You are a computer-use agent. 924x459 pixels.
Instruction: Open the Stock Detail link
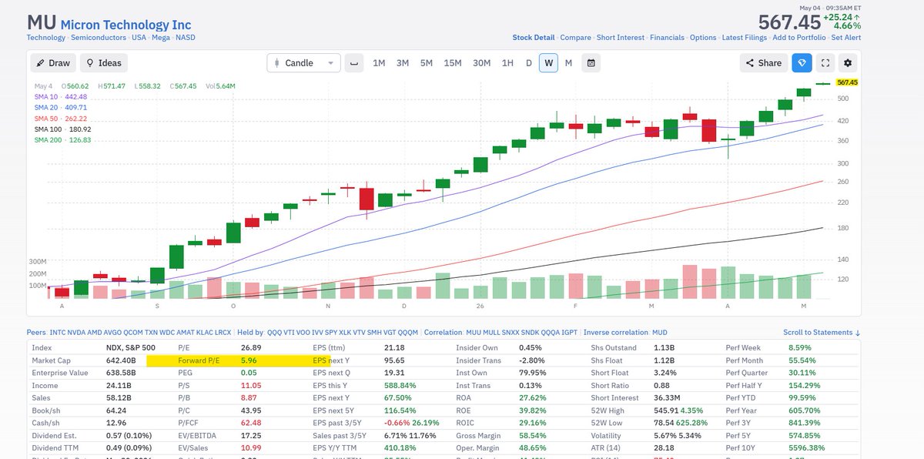tap(534, 38)
